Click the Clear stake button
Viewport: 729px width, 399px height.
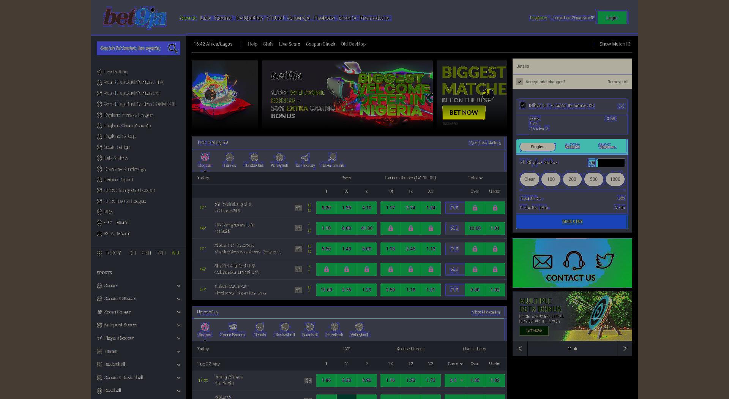[x=529, y=179]
